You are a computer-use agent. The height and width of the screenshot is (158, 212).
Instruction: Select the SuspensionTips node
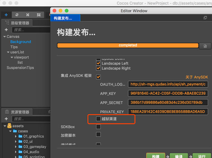click(20, 68)
